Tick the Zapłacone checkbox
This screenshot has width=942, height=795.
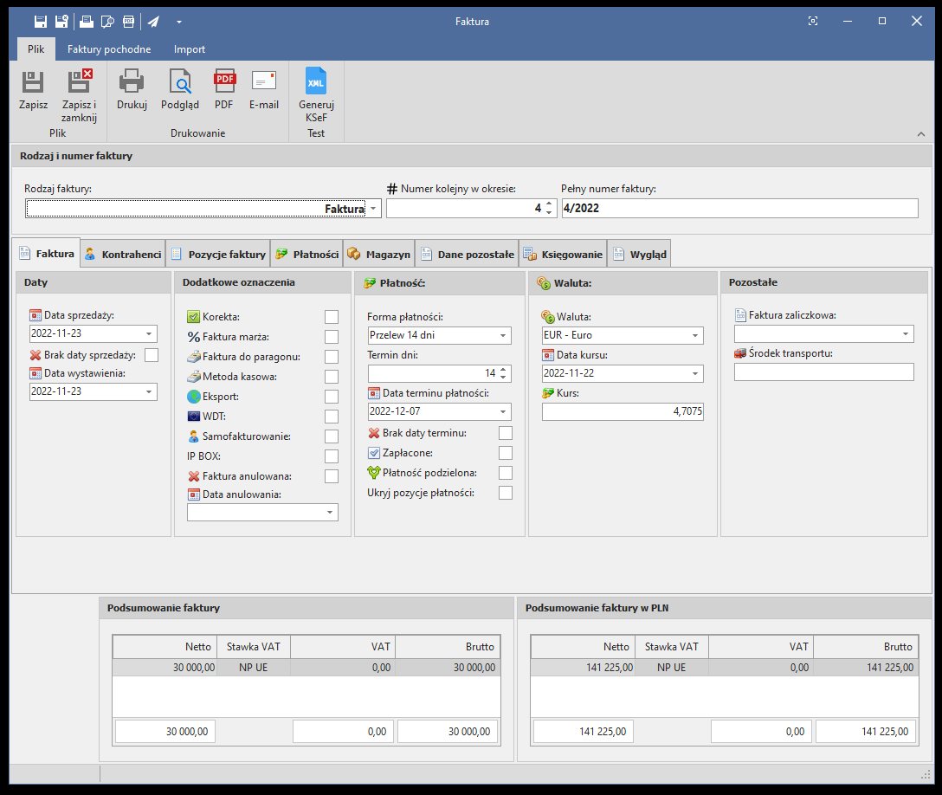[x=506, y=453]
